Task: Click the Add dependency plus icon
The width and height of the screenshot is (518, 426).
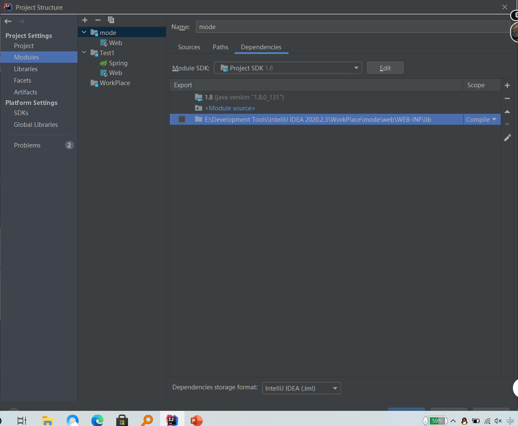Action: (507, 85)
